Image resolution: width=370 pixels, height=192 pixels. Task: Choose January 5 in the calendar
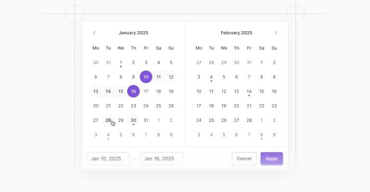(x=171, y=62)
